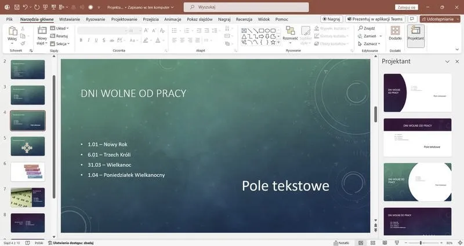Justify the paragraph text

pyautogui.click(x=197, y=40)
